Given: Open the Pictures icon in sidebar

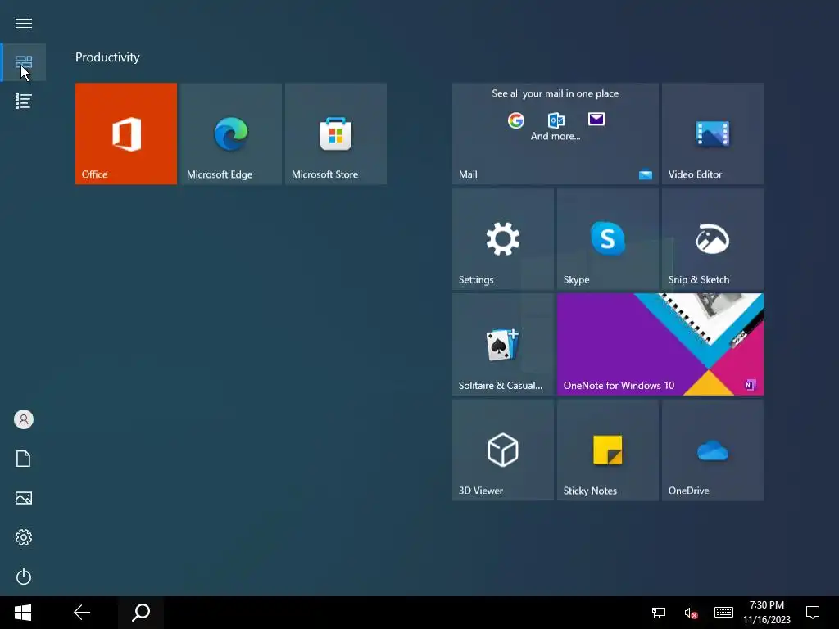Looking at the screenshot, I should coord(24,498).
